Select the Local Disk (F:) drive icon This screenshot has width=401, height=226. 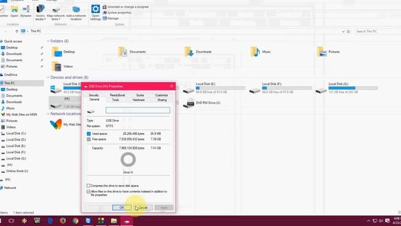(x=255, y=90)
